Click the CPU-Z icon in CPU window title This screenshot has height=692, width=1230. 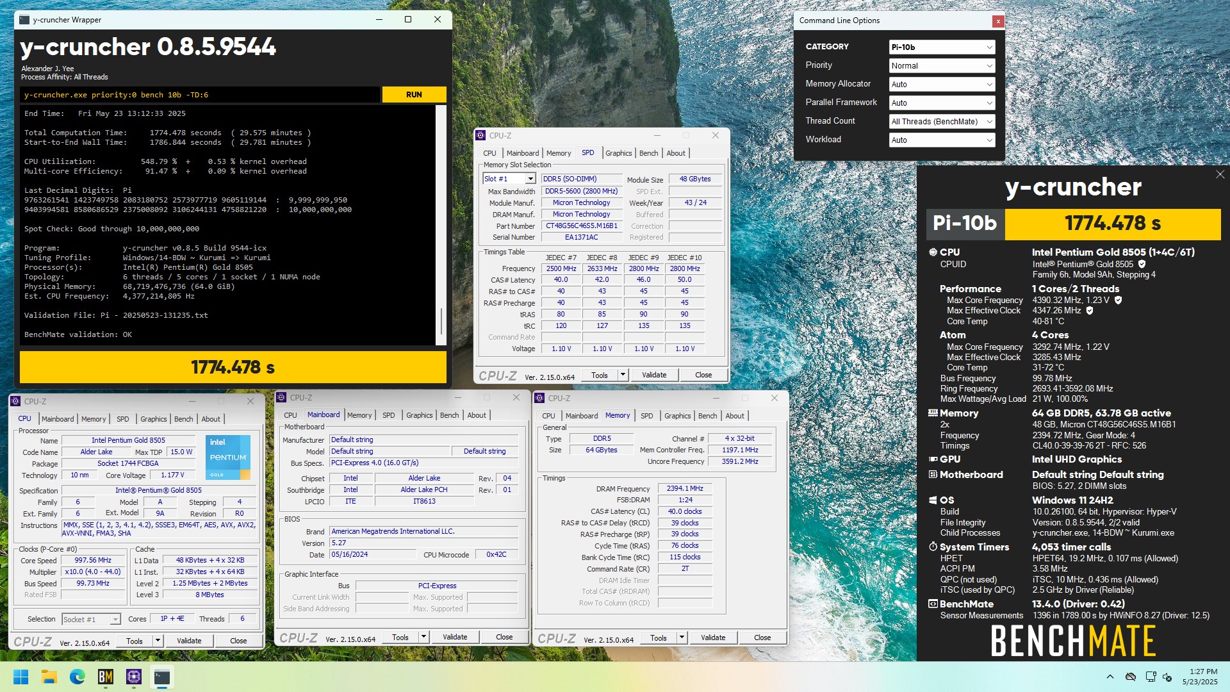pyautogui.click(x=16, y=401)
